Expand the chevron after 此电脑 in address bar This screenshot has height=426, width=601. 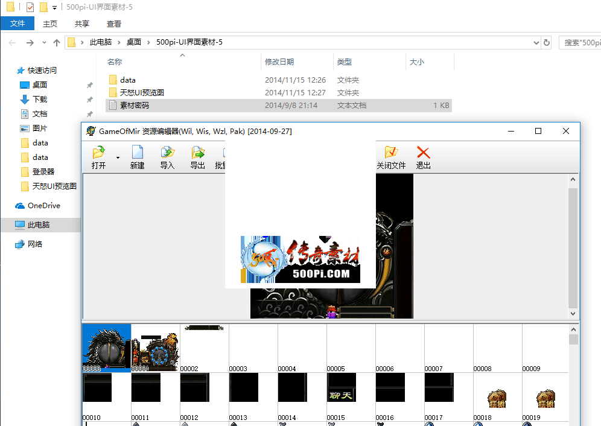[119, 42]
